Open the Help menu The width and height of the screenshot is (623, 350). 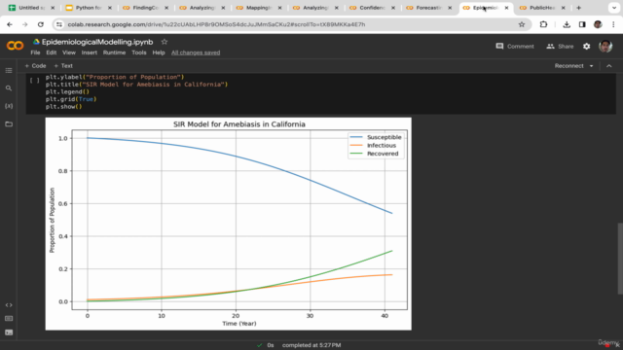159,52
